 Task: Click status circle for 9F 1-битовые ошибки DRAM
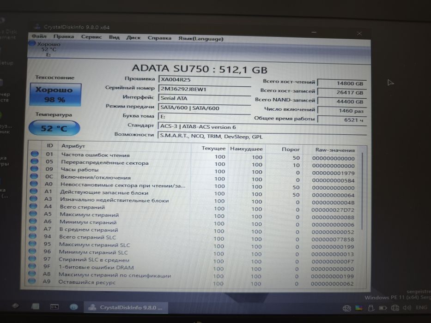(32, 266)
